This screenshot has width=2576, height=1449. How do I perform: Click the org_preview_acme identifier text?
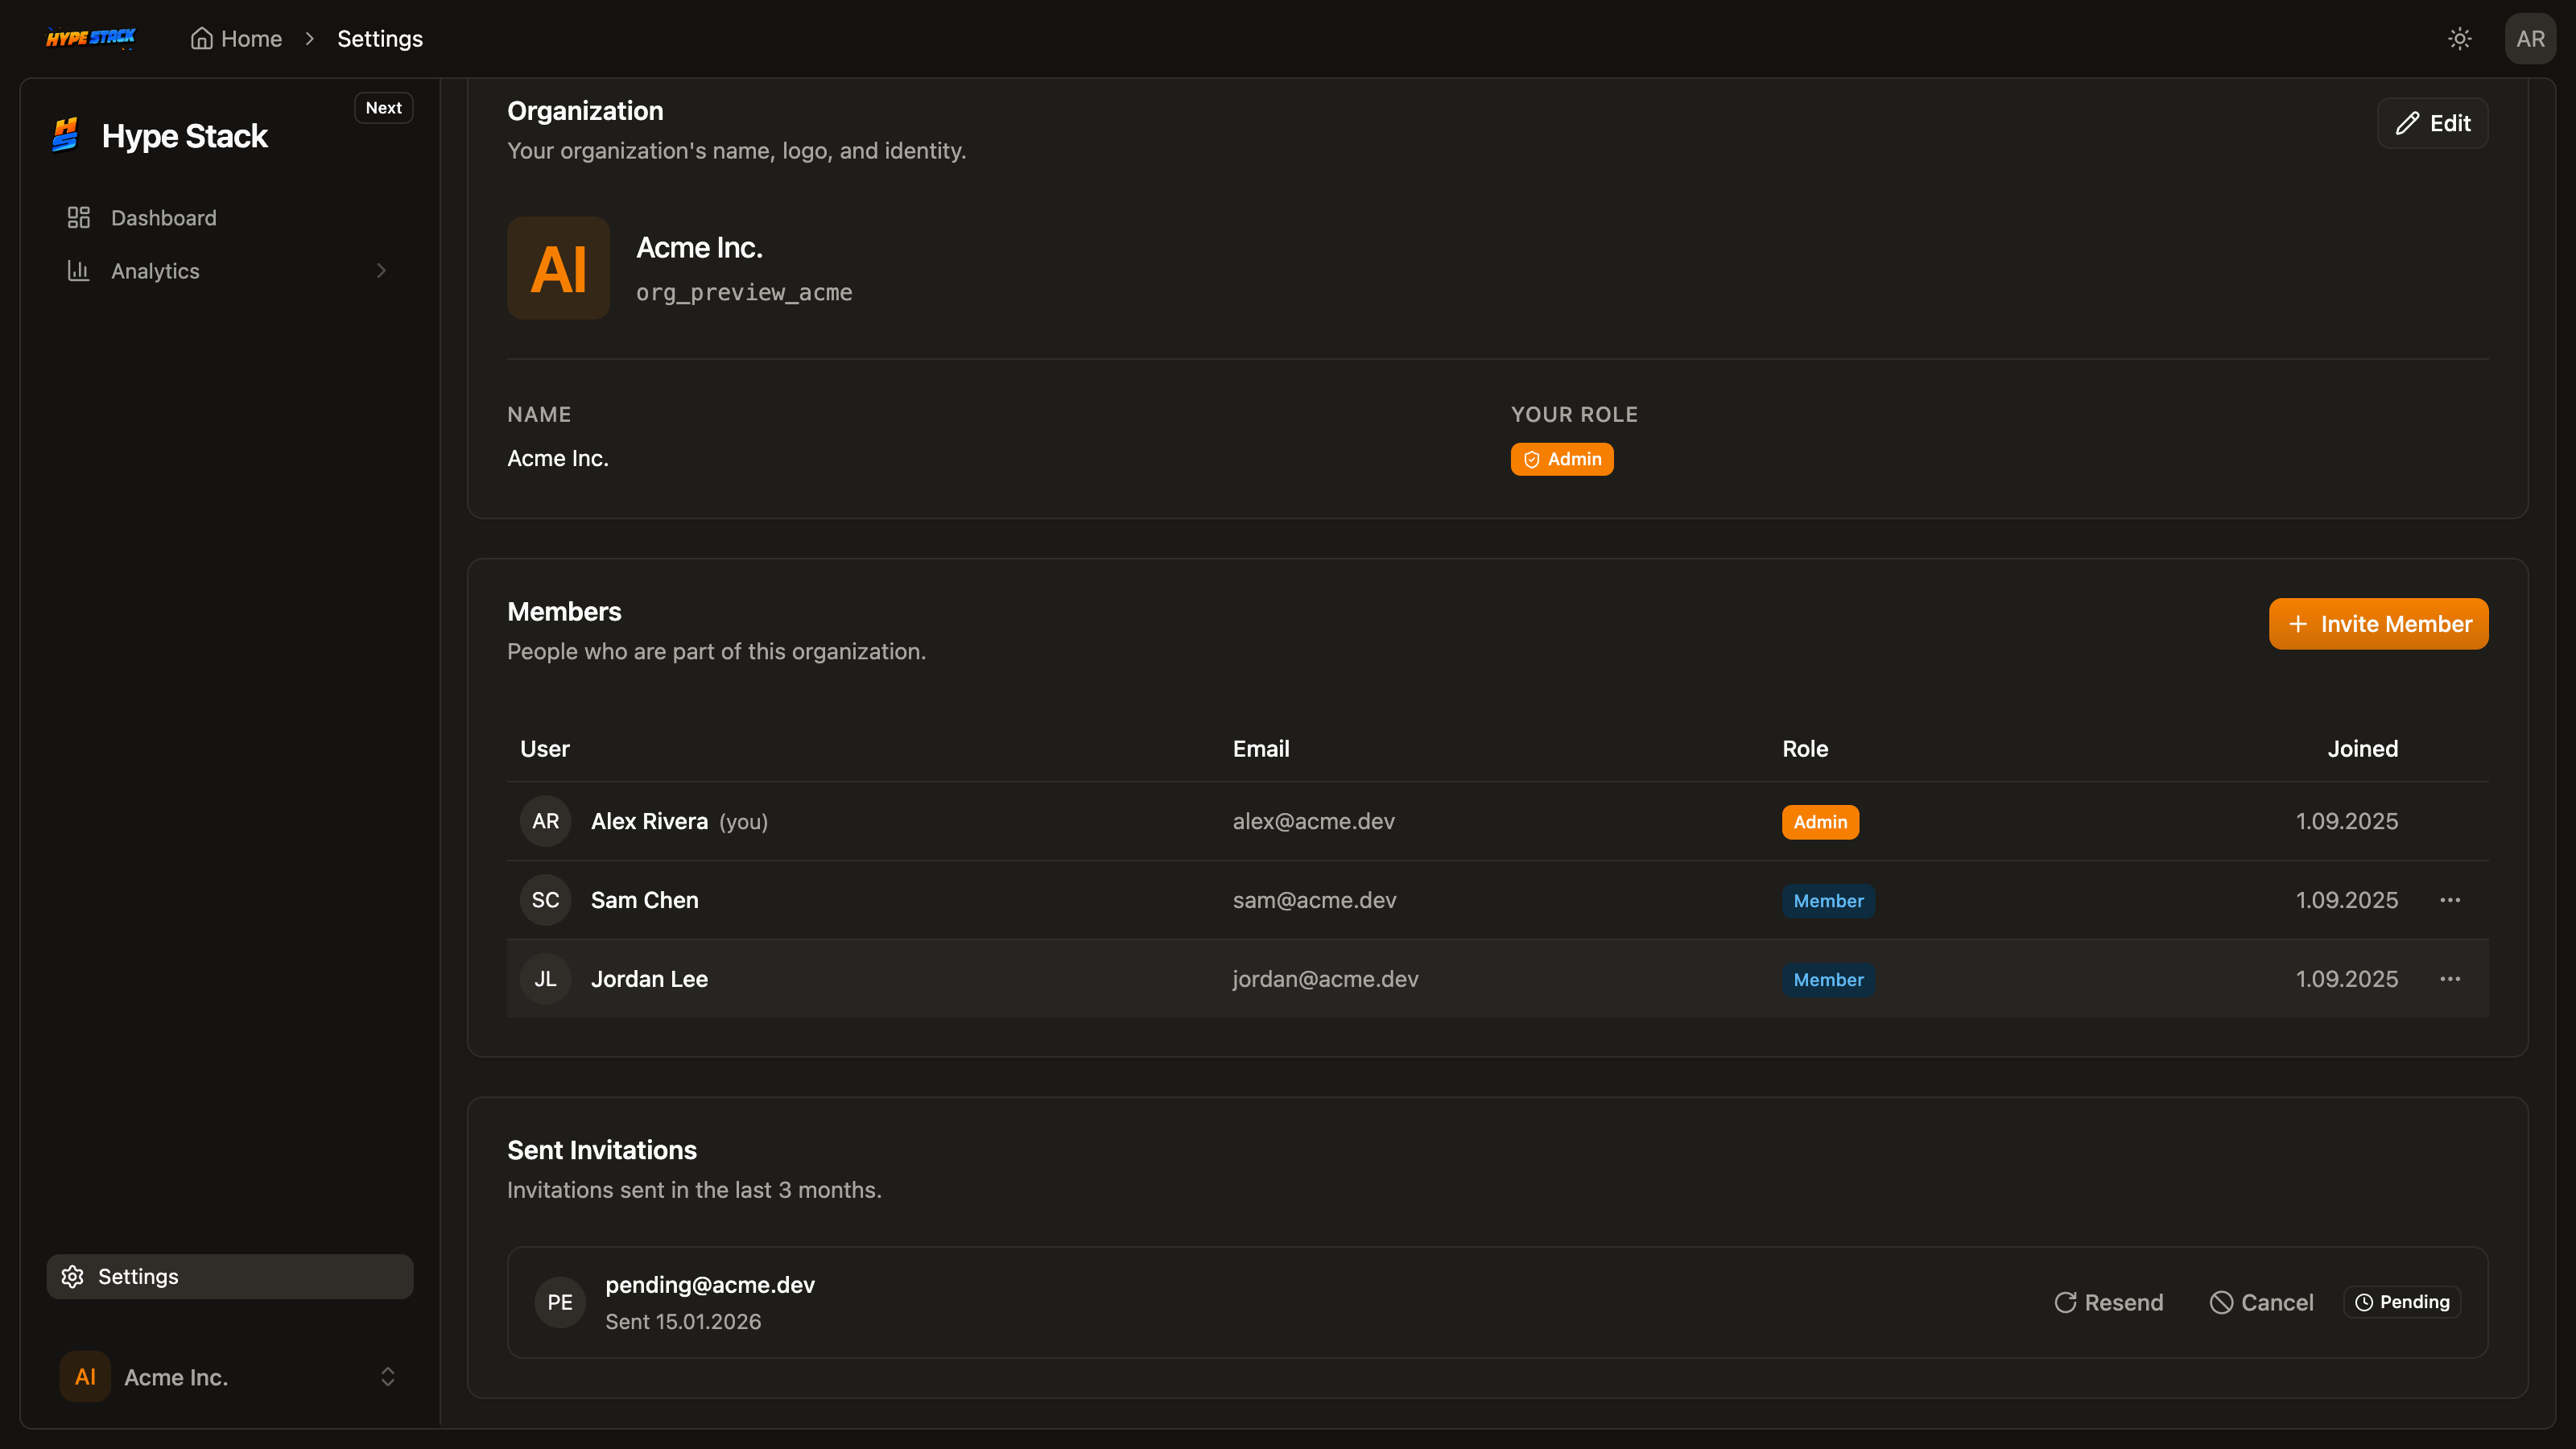pyautogui.click(x=744, y=292)
